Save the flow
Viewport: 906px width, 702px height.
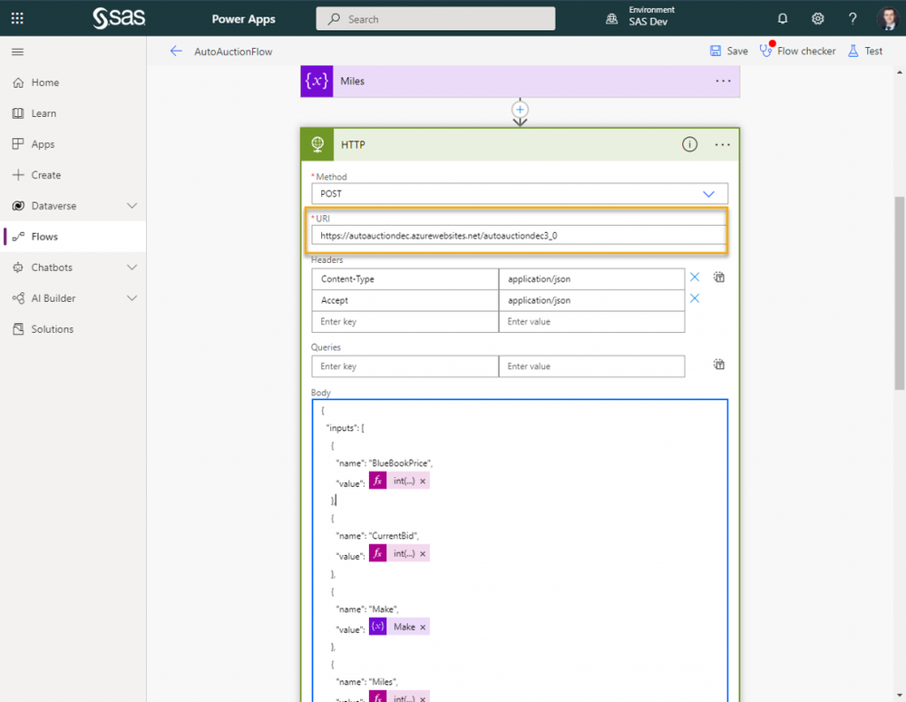729,51
